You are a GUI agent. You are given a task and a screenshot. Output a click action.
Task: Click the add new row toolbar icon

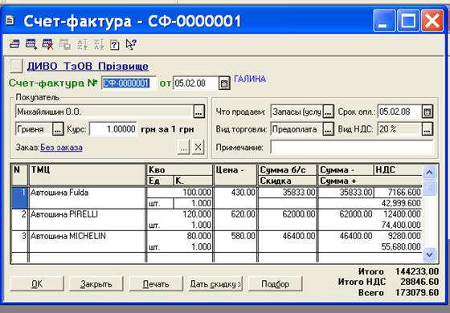[31, 44]
